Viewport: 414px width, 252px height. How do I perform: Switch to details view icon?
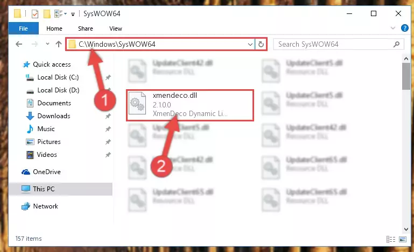[x=391, y=239]
